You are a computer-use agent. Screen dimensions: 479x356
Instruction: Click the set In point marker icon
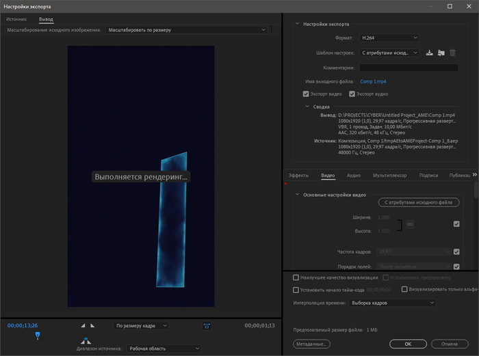(x=83, y=326)
